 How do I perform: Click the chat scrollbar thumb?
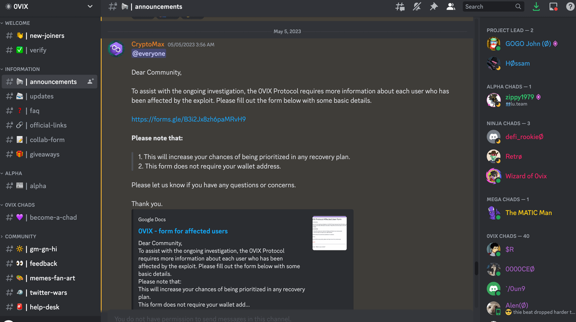476,268
